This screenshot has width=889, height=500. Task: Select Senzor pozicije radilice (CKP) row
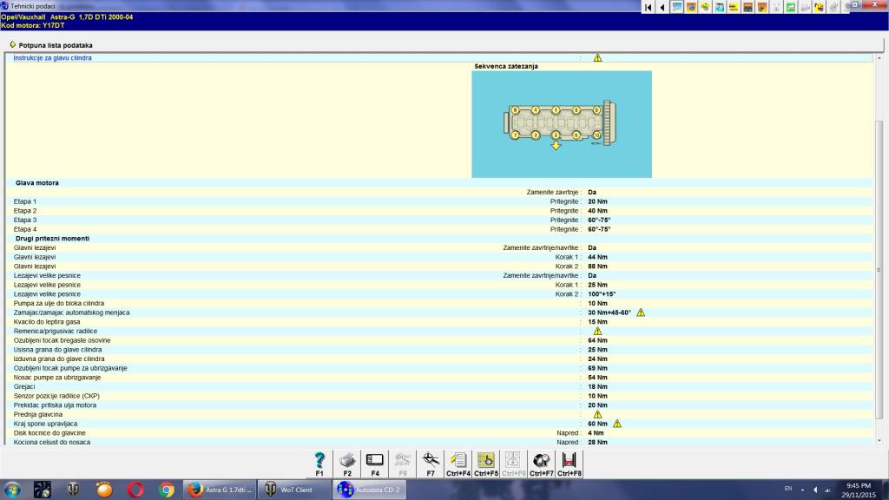(x=438, y=396)
